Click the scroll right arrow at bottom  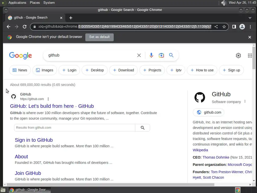pos(250,184)
